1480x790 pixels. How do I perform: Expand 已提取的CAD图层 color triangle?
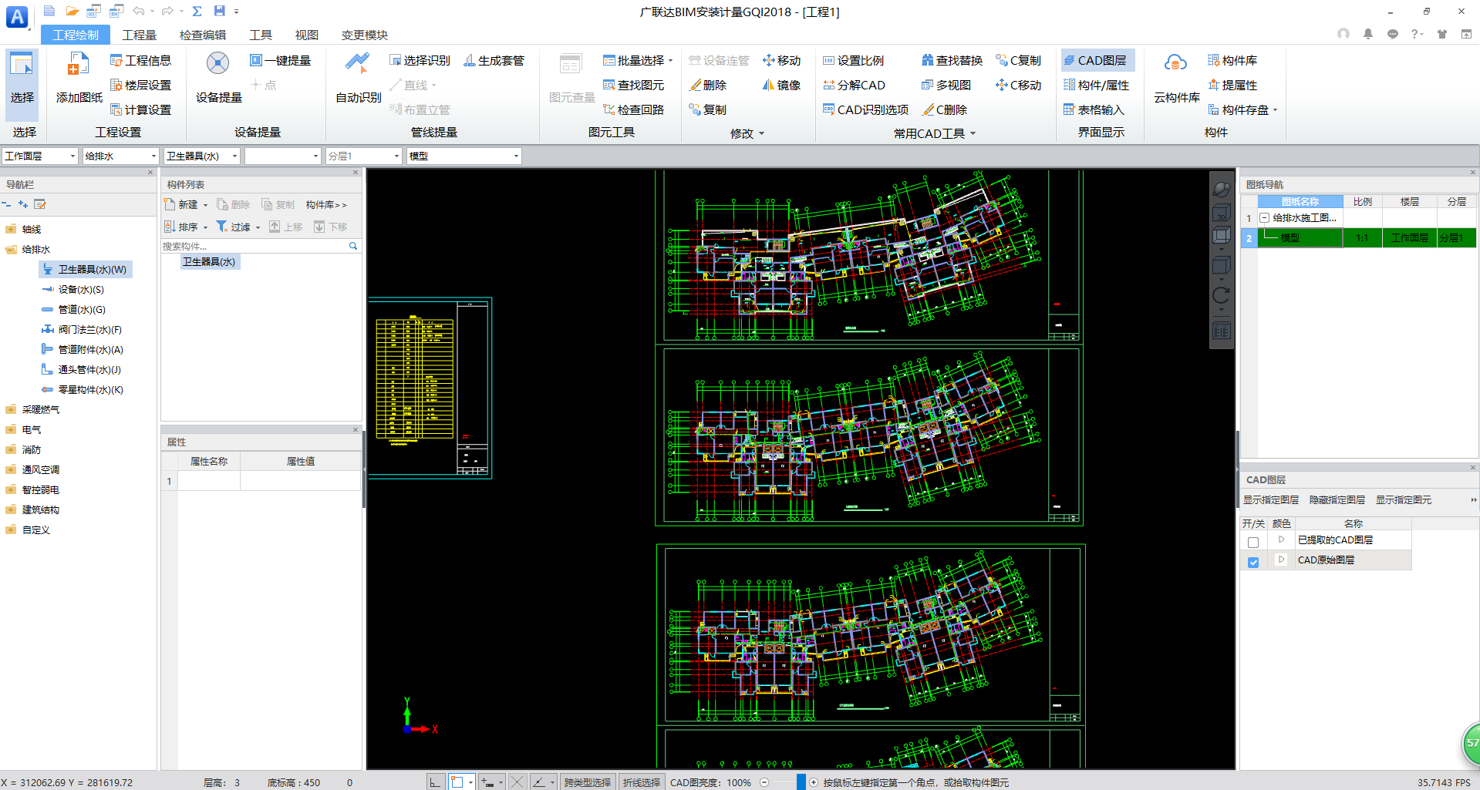1281,540
